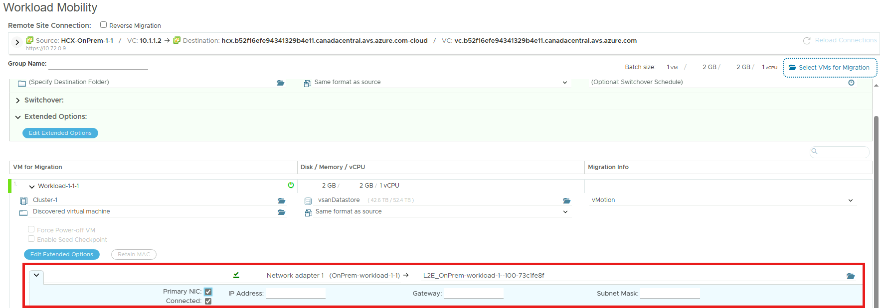Toggle Force Power-off VM checkbox
Image resolution: width=882 pixels, height=308 pixels.
(x=31, y=229)
